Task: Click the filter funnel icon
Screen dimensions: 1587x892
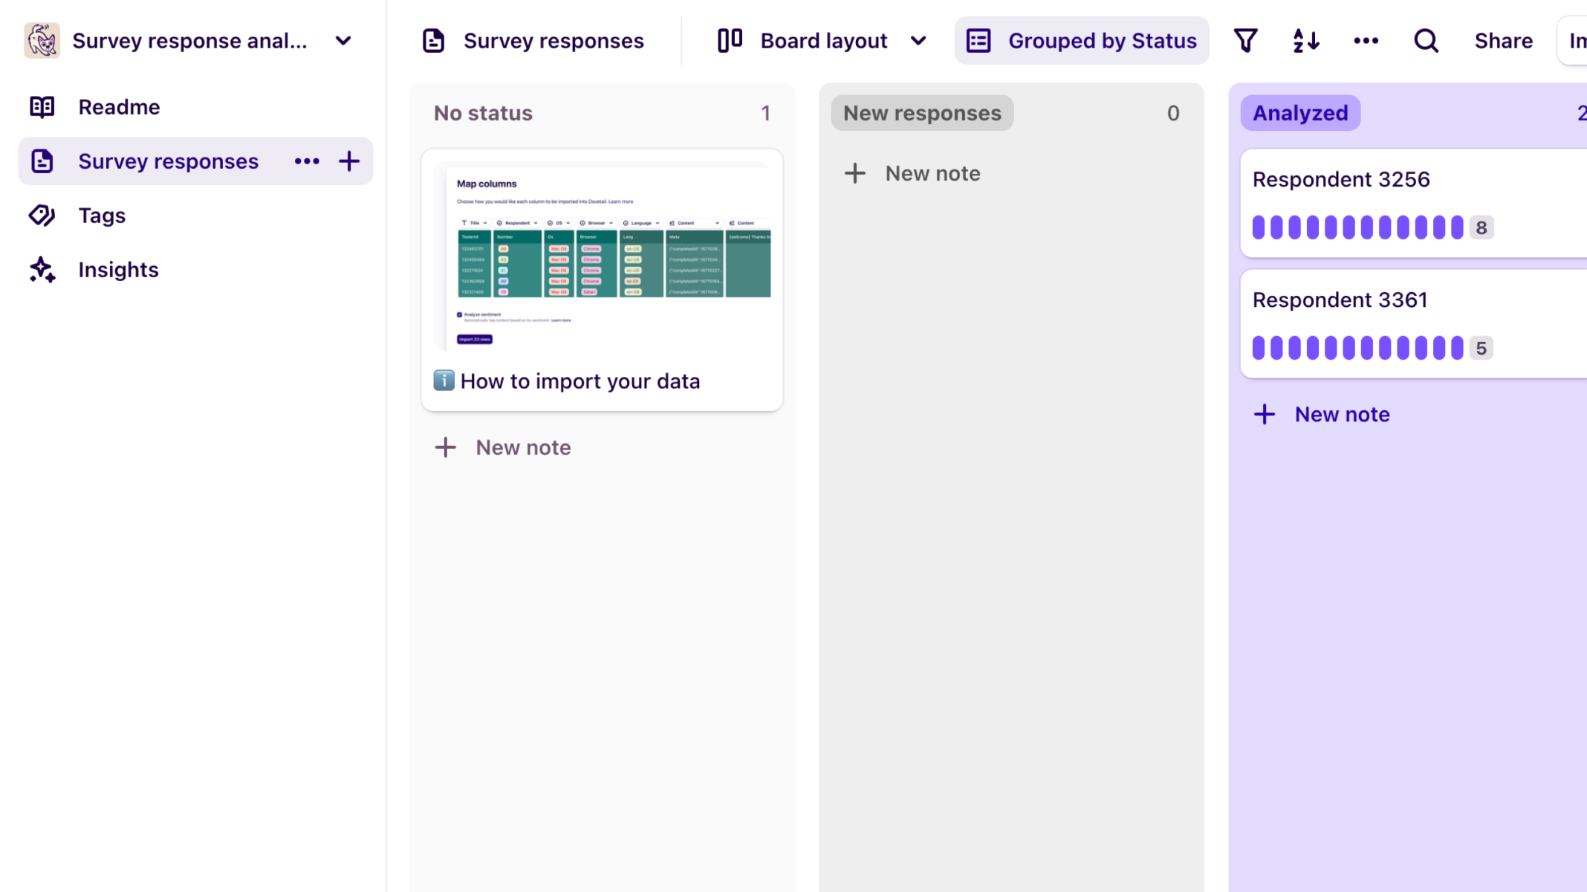Action: [1245, 41]
